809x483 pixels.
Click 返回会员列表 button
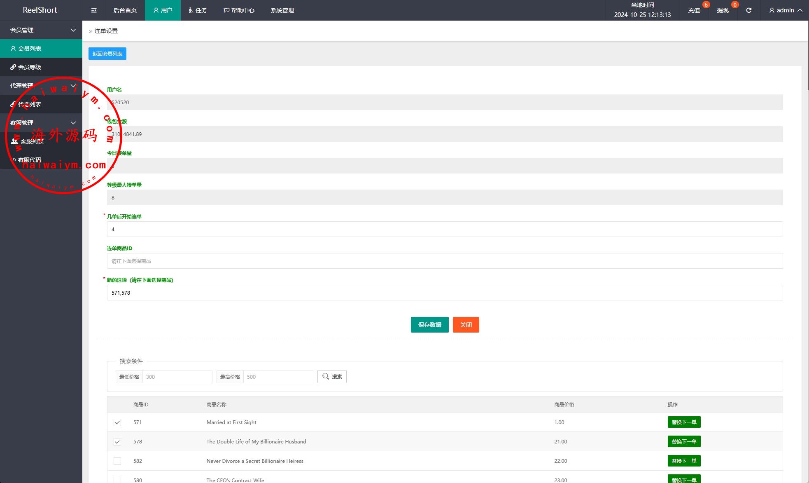(107, 54)
